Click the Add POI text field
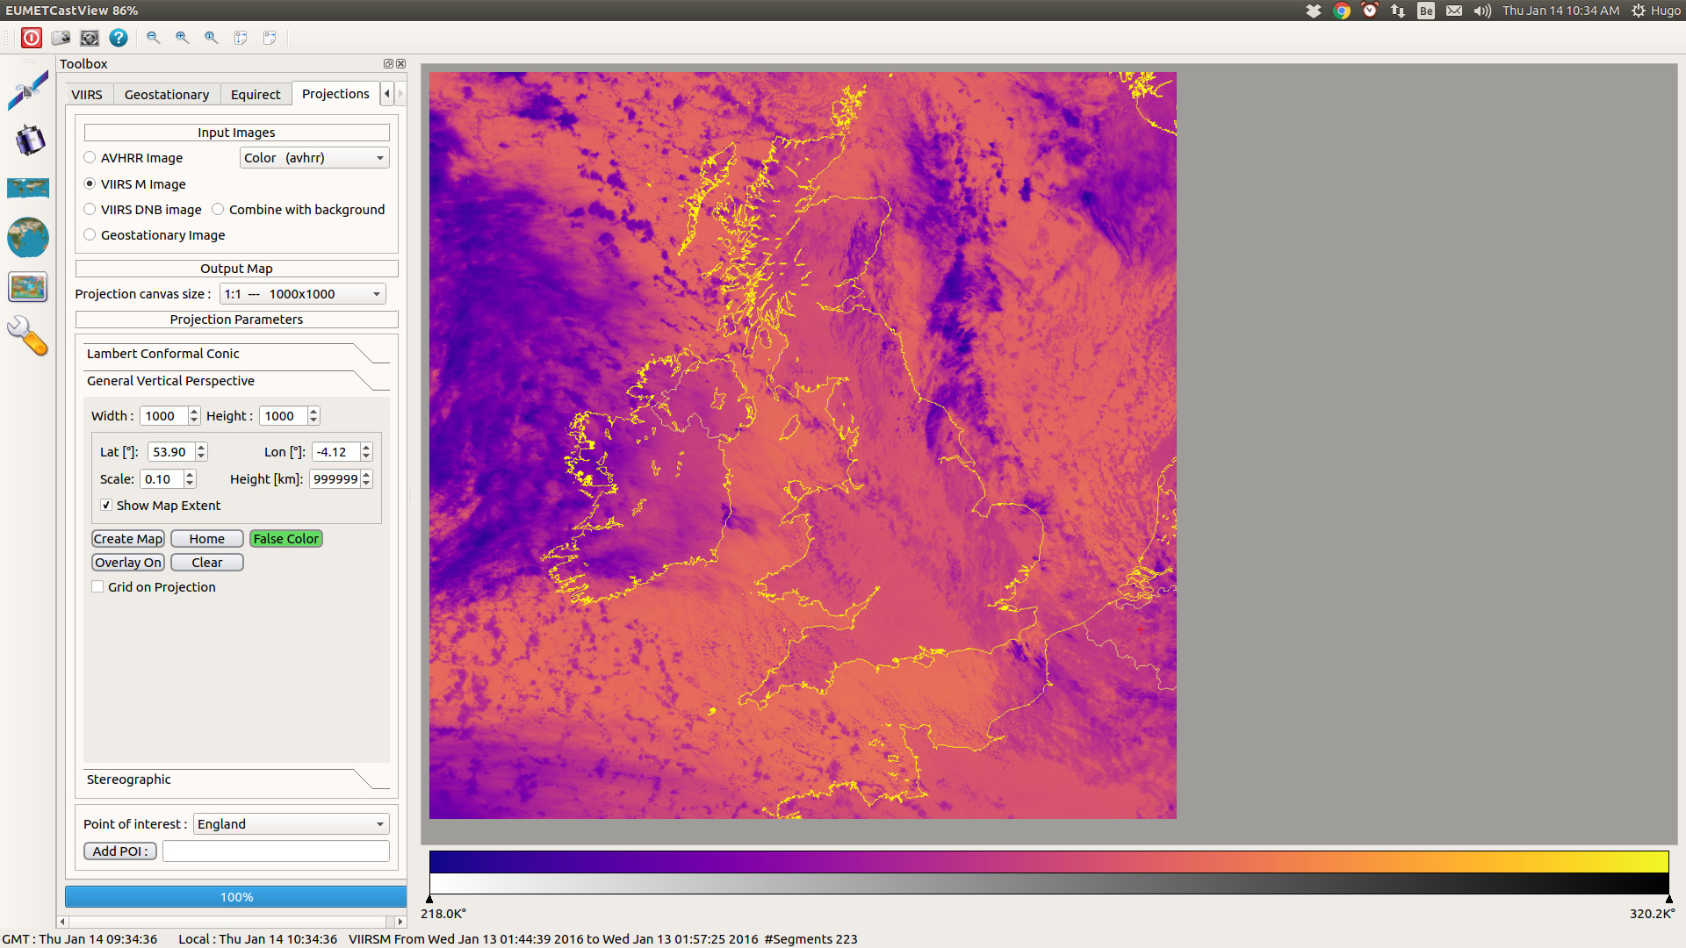This screenshot has height=948, width=1686. pyautogui.click(x=276, y=851)
